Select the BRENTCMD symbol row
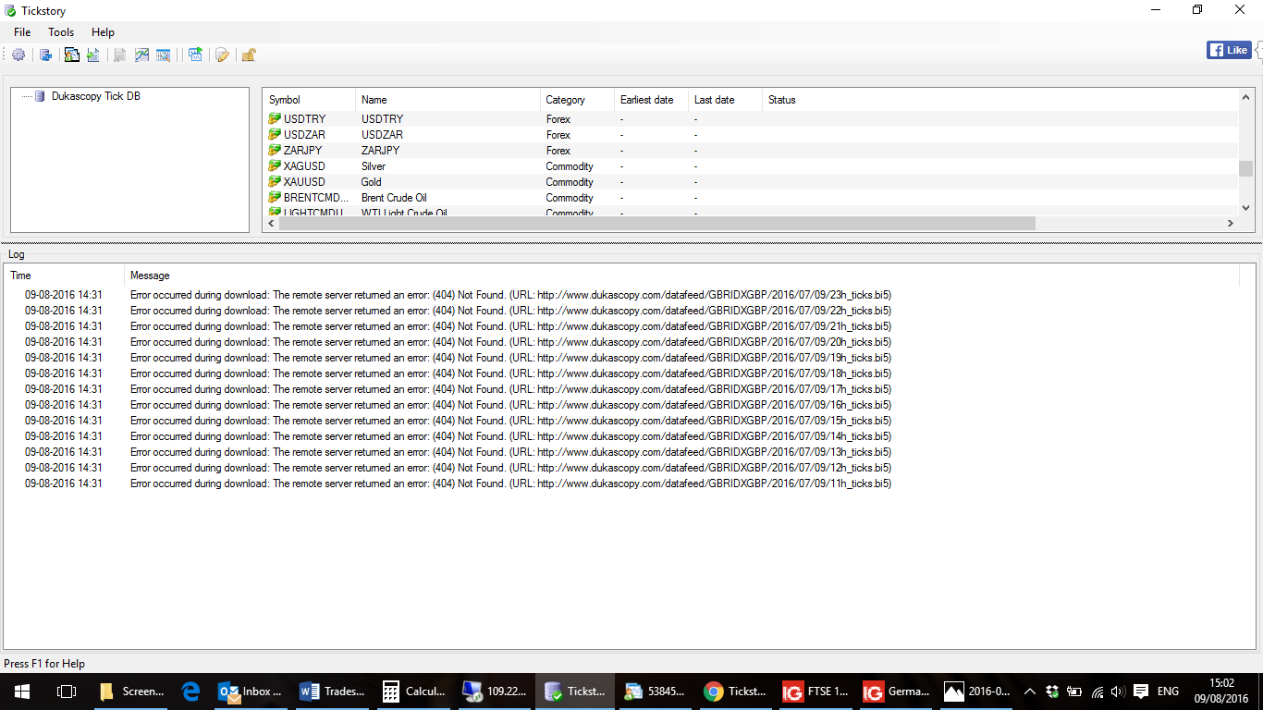The height and width of the screenshot is (710, 1263). click(751, 198)
